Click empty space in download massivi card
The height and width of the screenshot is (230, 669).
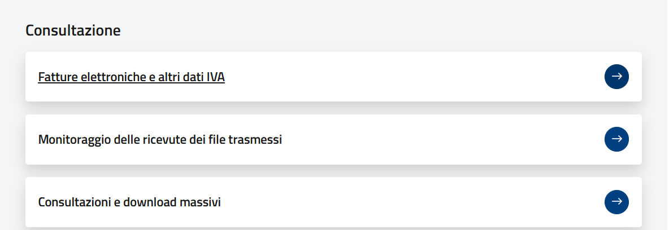[x=410, y=202]
